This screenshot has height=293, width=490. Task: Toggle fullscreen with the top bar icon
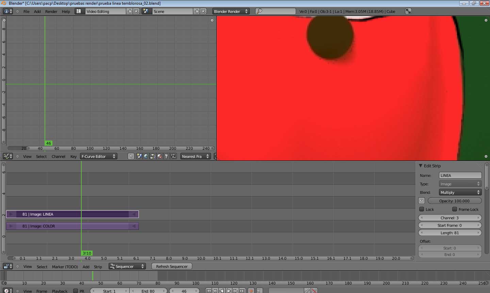pyautogui.click(x=408, y=11)
